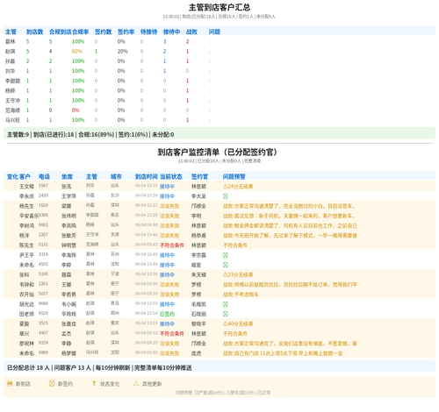Click the △23分无结果 warning
This screenshot has width=439, height=412.
pos(238,274)
